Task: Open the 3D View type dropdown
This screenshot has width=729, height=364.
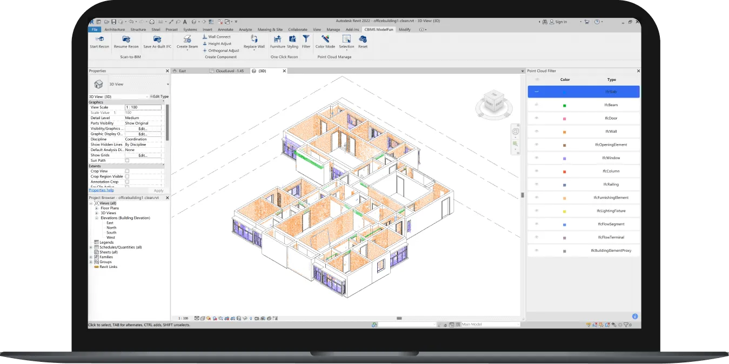Action: tap(168, 85)
